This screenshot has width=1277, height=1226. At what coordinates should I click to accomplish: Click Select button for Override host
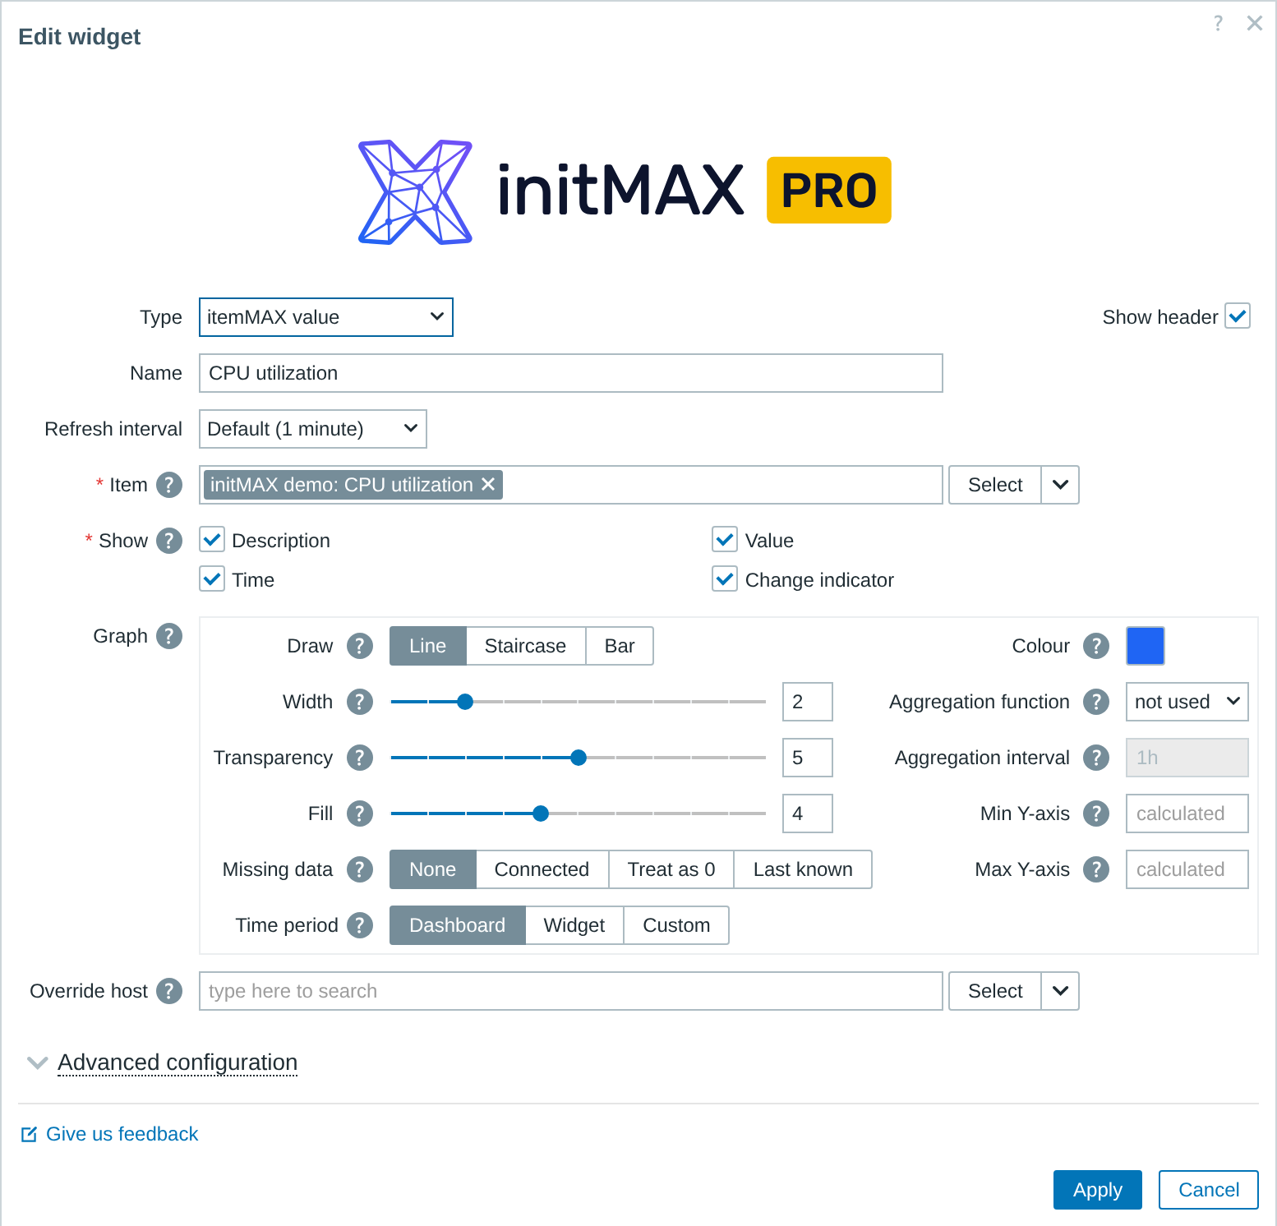[995, 991]
